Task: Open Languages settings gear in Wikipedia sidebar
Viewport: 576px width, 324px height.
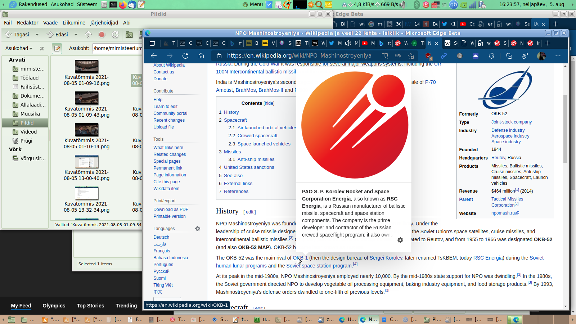Action: (x=198, y=229)
